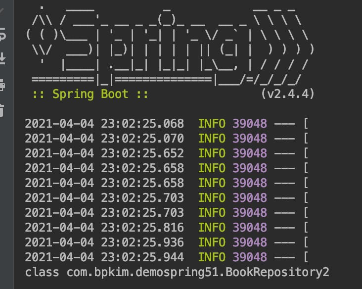Click 'INFO' on the 23:02:25.068 line
The image size is (362, 289).
point(212,124)
